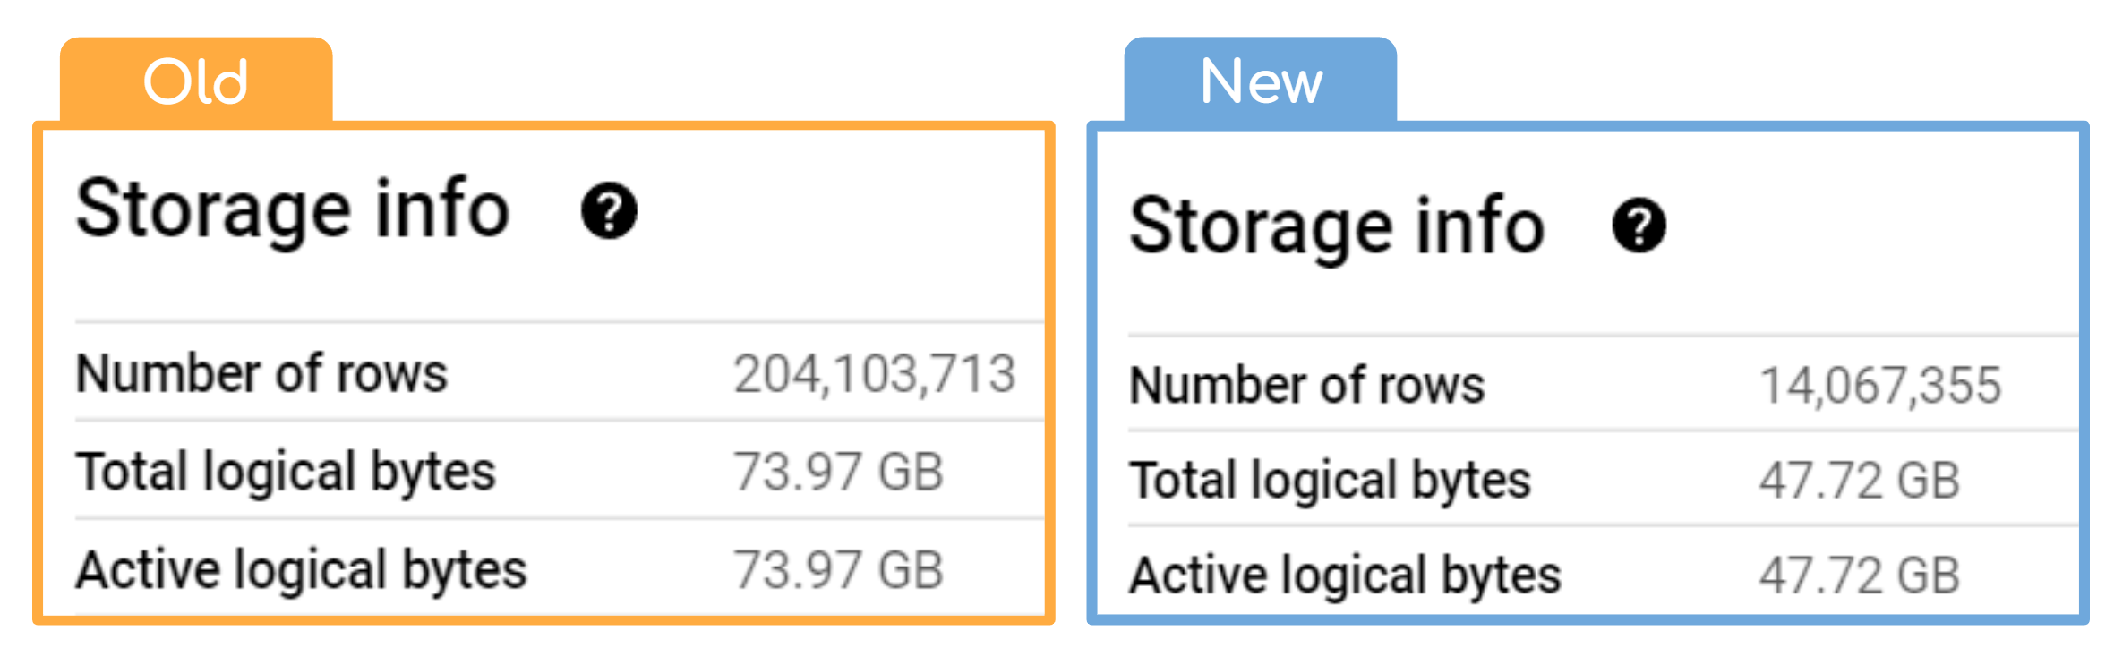Select the orange Old tab

196,81
